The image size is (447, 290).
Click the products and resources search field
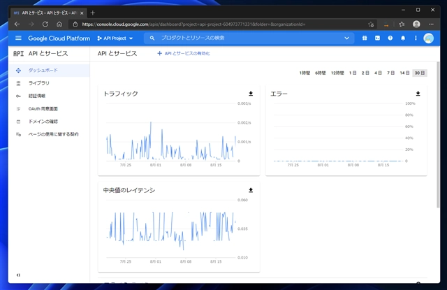(248, 38)
